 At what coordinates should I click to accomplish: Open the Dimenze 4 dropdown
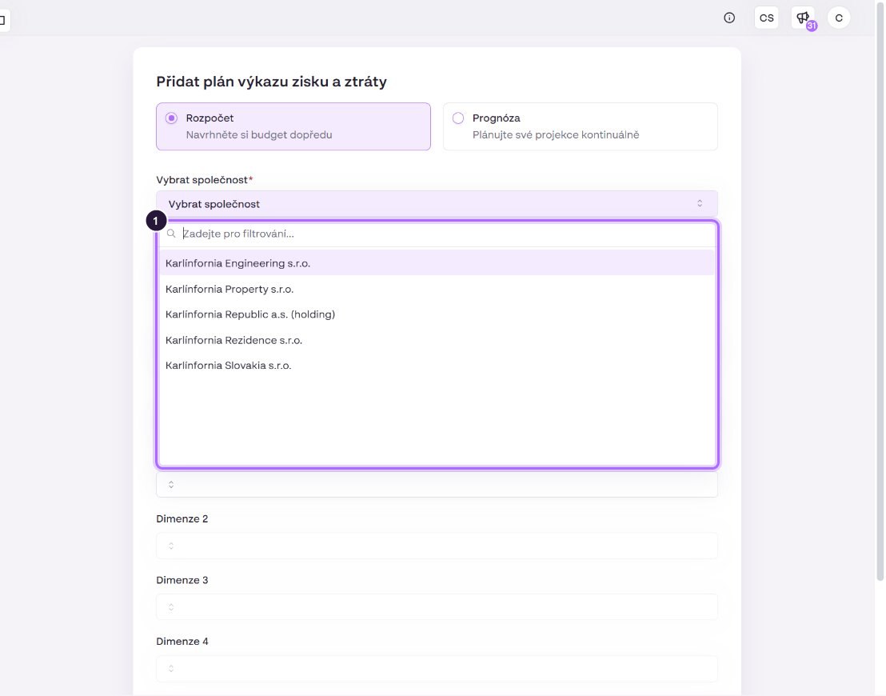click(437, 668)
